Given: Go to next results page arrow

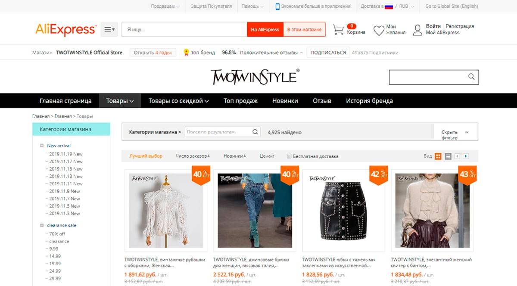Looking at the screenshot, I should (x=466, y=156).
